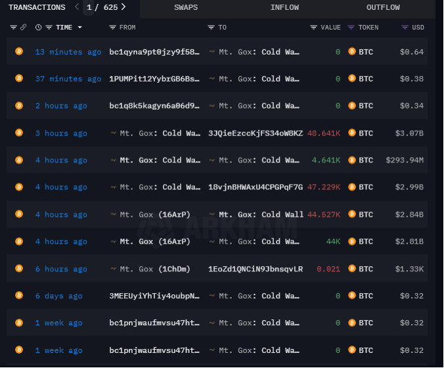Open sender address 3MEEUyiYhTiy4oubpN…
Image resolution: width=444 pixels, height=368 pixels.
point(154,296)
